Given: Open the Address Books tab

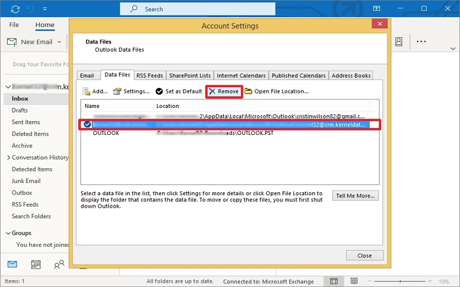Looking at the screenshot, I should click(x=351, y=76).
